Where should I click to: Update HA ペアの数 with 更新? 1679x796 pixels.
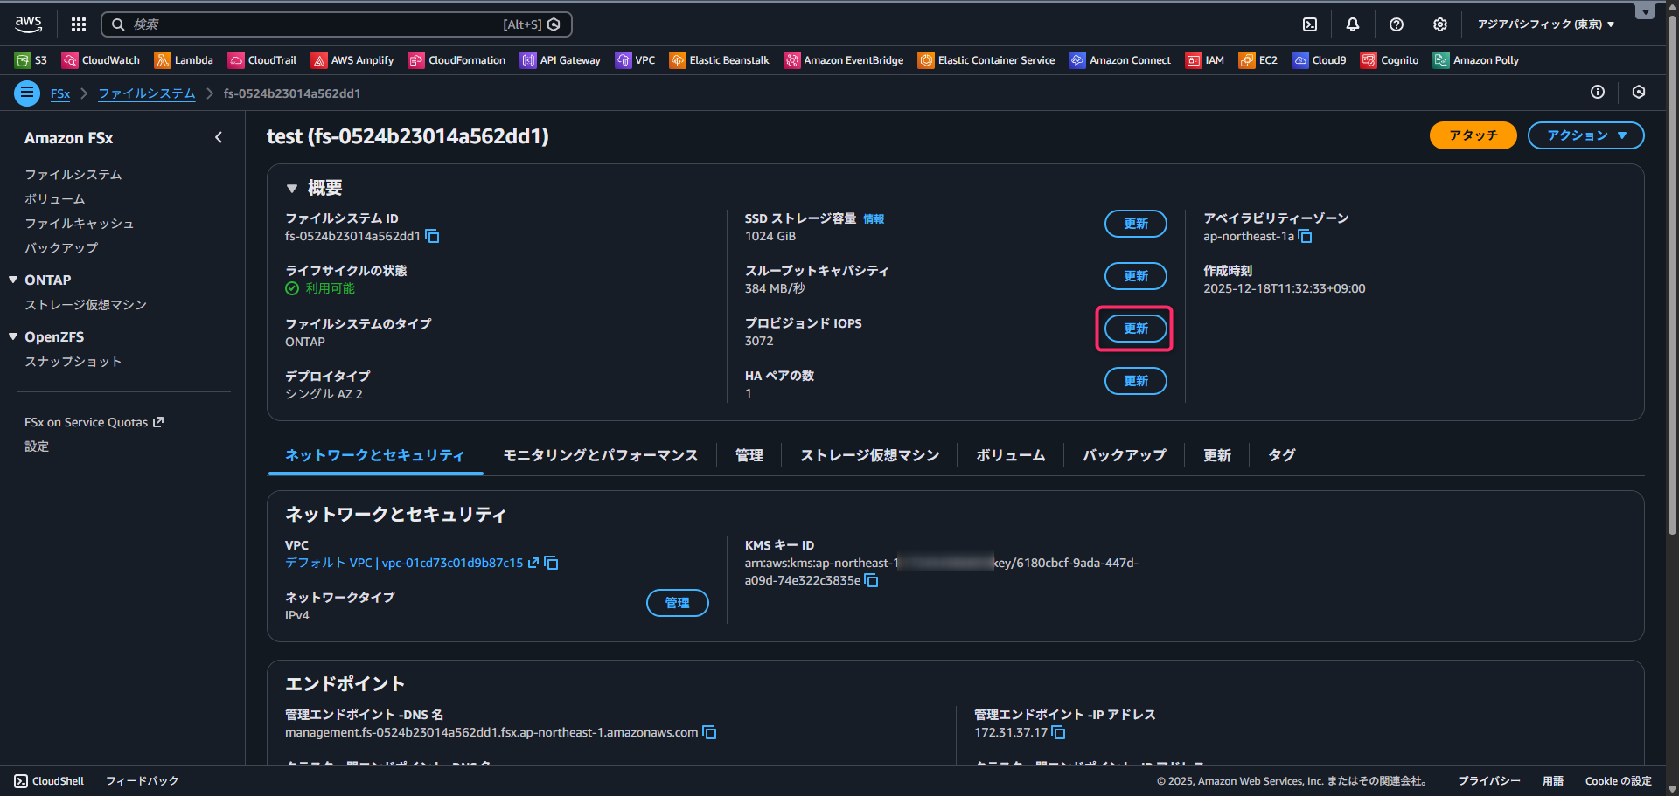tap(1135, 381)
